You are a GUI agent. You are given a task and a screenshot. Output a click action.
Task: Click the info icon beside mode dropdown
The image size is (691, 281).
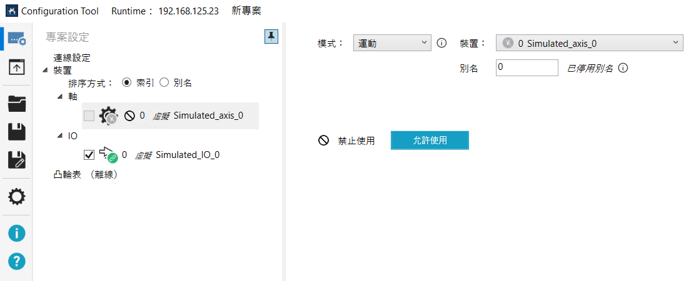point(441,43)
